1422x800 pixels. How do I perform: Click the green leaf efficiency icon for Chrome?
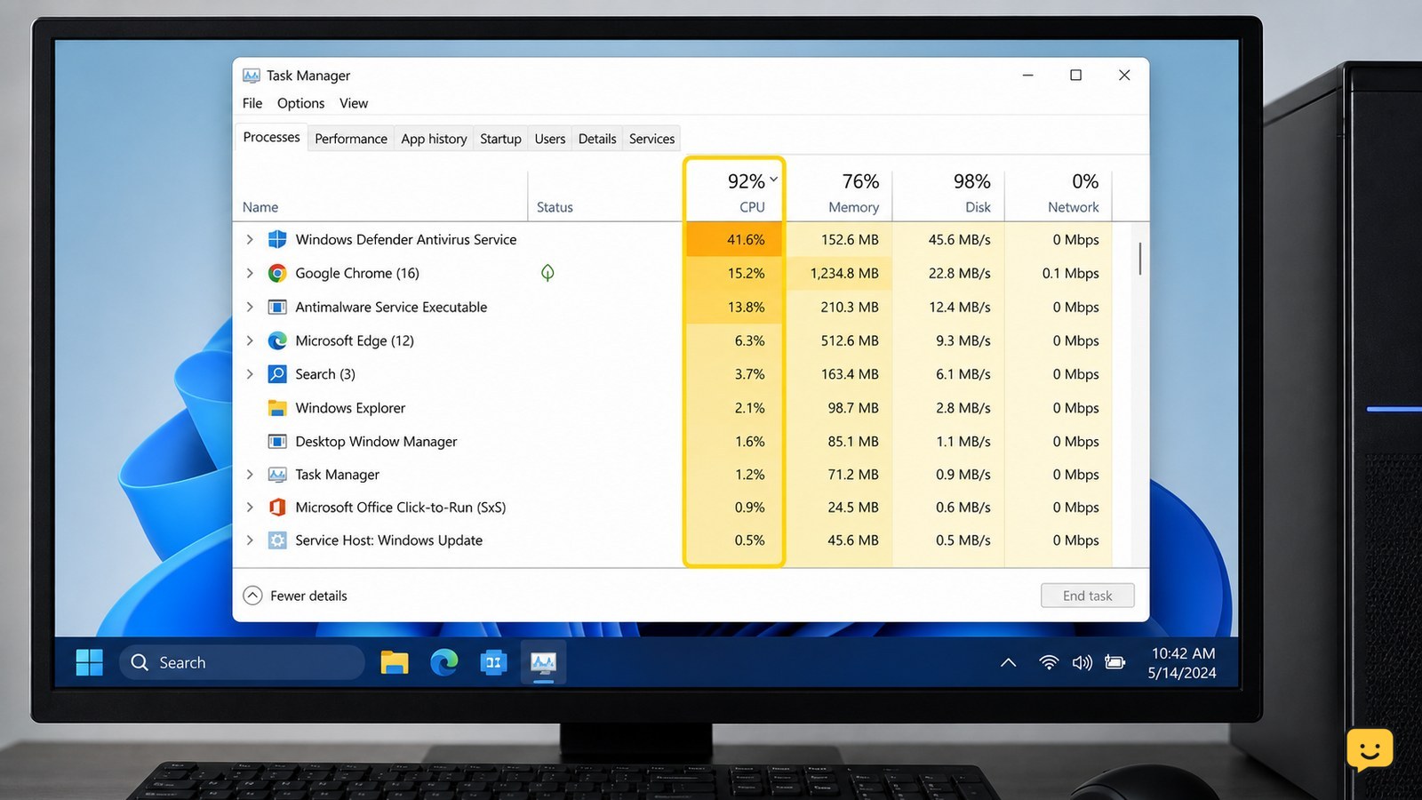pyautogui.click(x=547, y=273)
